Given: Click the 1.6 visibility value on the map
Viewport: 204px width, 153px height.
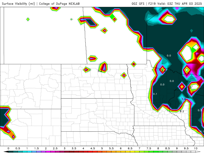Looking at the screenshot, I should tap(184, 99).
